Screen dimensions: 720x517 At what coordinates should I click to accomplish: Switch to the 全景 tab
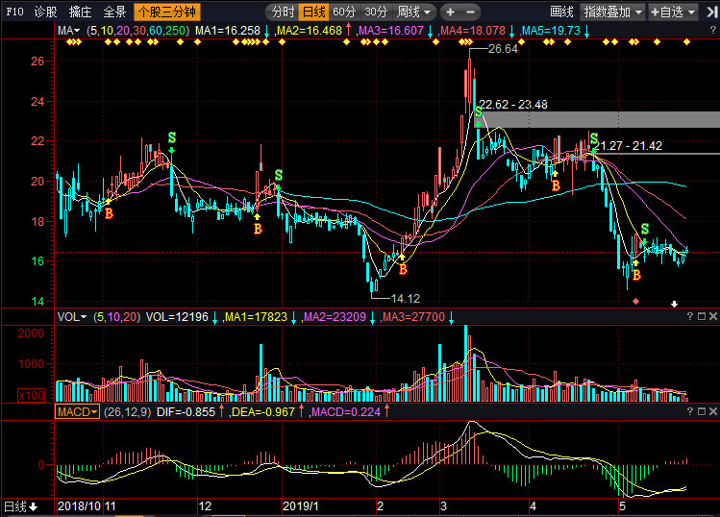113,12
